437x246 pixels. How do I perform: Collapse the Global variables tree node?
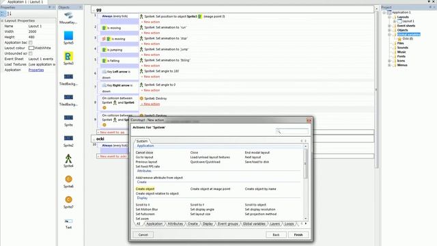coord(389,35)
